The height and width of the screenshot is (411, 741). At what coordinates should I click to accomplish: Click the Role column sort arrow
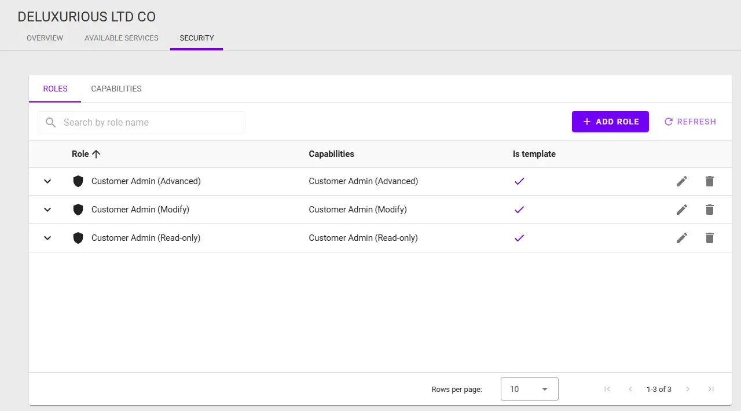point(96,154)
